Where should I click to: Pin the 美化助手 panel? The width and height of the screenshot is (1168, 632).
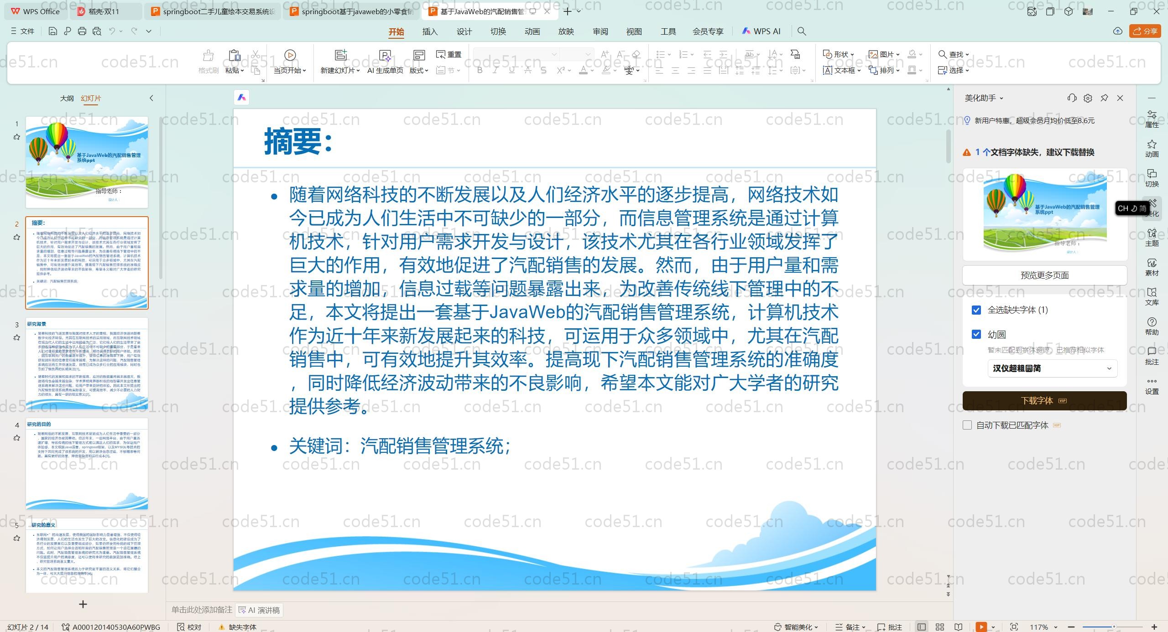point(1104,98)
